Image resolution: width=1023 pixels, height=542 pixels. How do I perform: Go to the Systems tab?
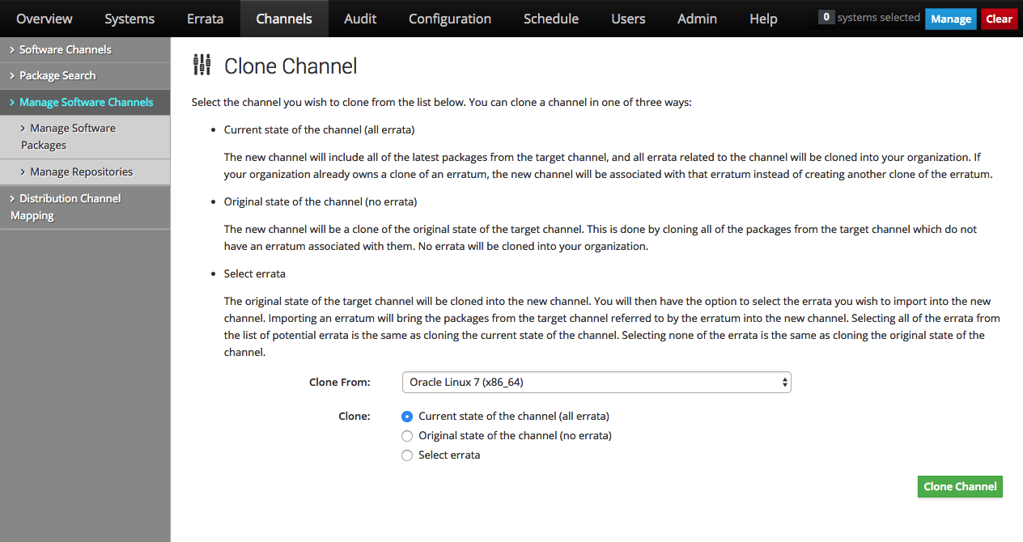(x=129, y=19)
